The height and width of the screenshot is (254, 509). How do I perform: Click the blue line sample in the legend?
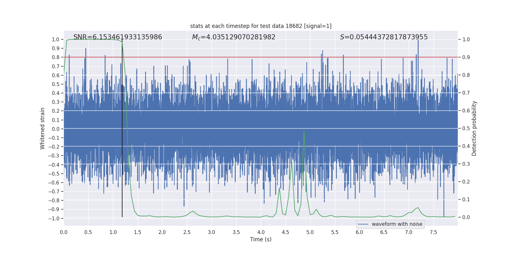pyautogui.click(x=363, y=224)
